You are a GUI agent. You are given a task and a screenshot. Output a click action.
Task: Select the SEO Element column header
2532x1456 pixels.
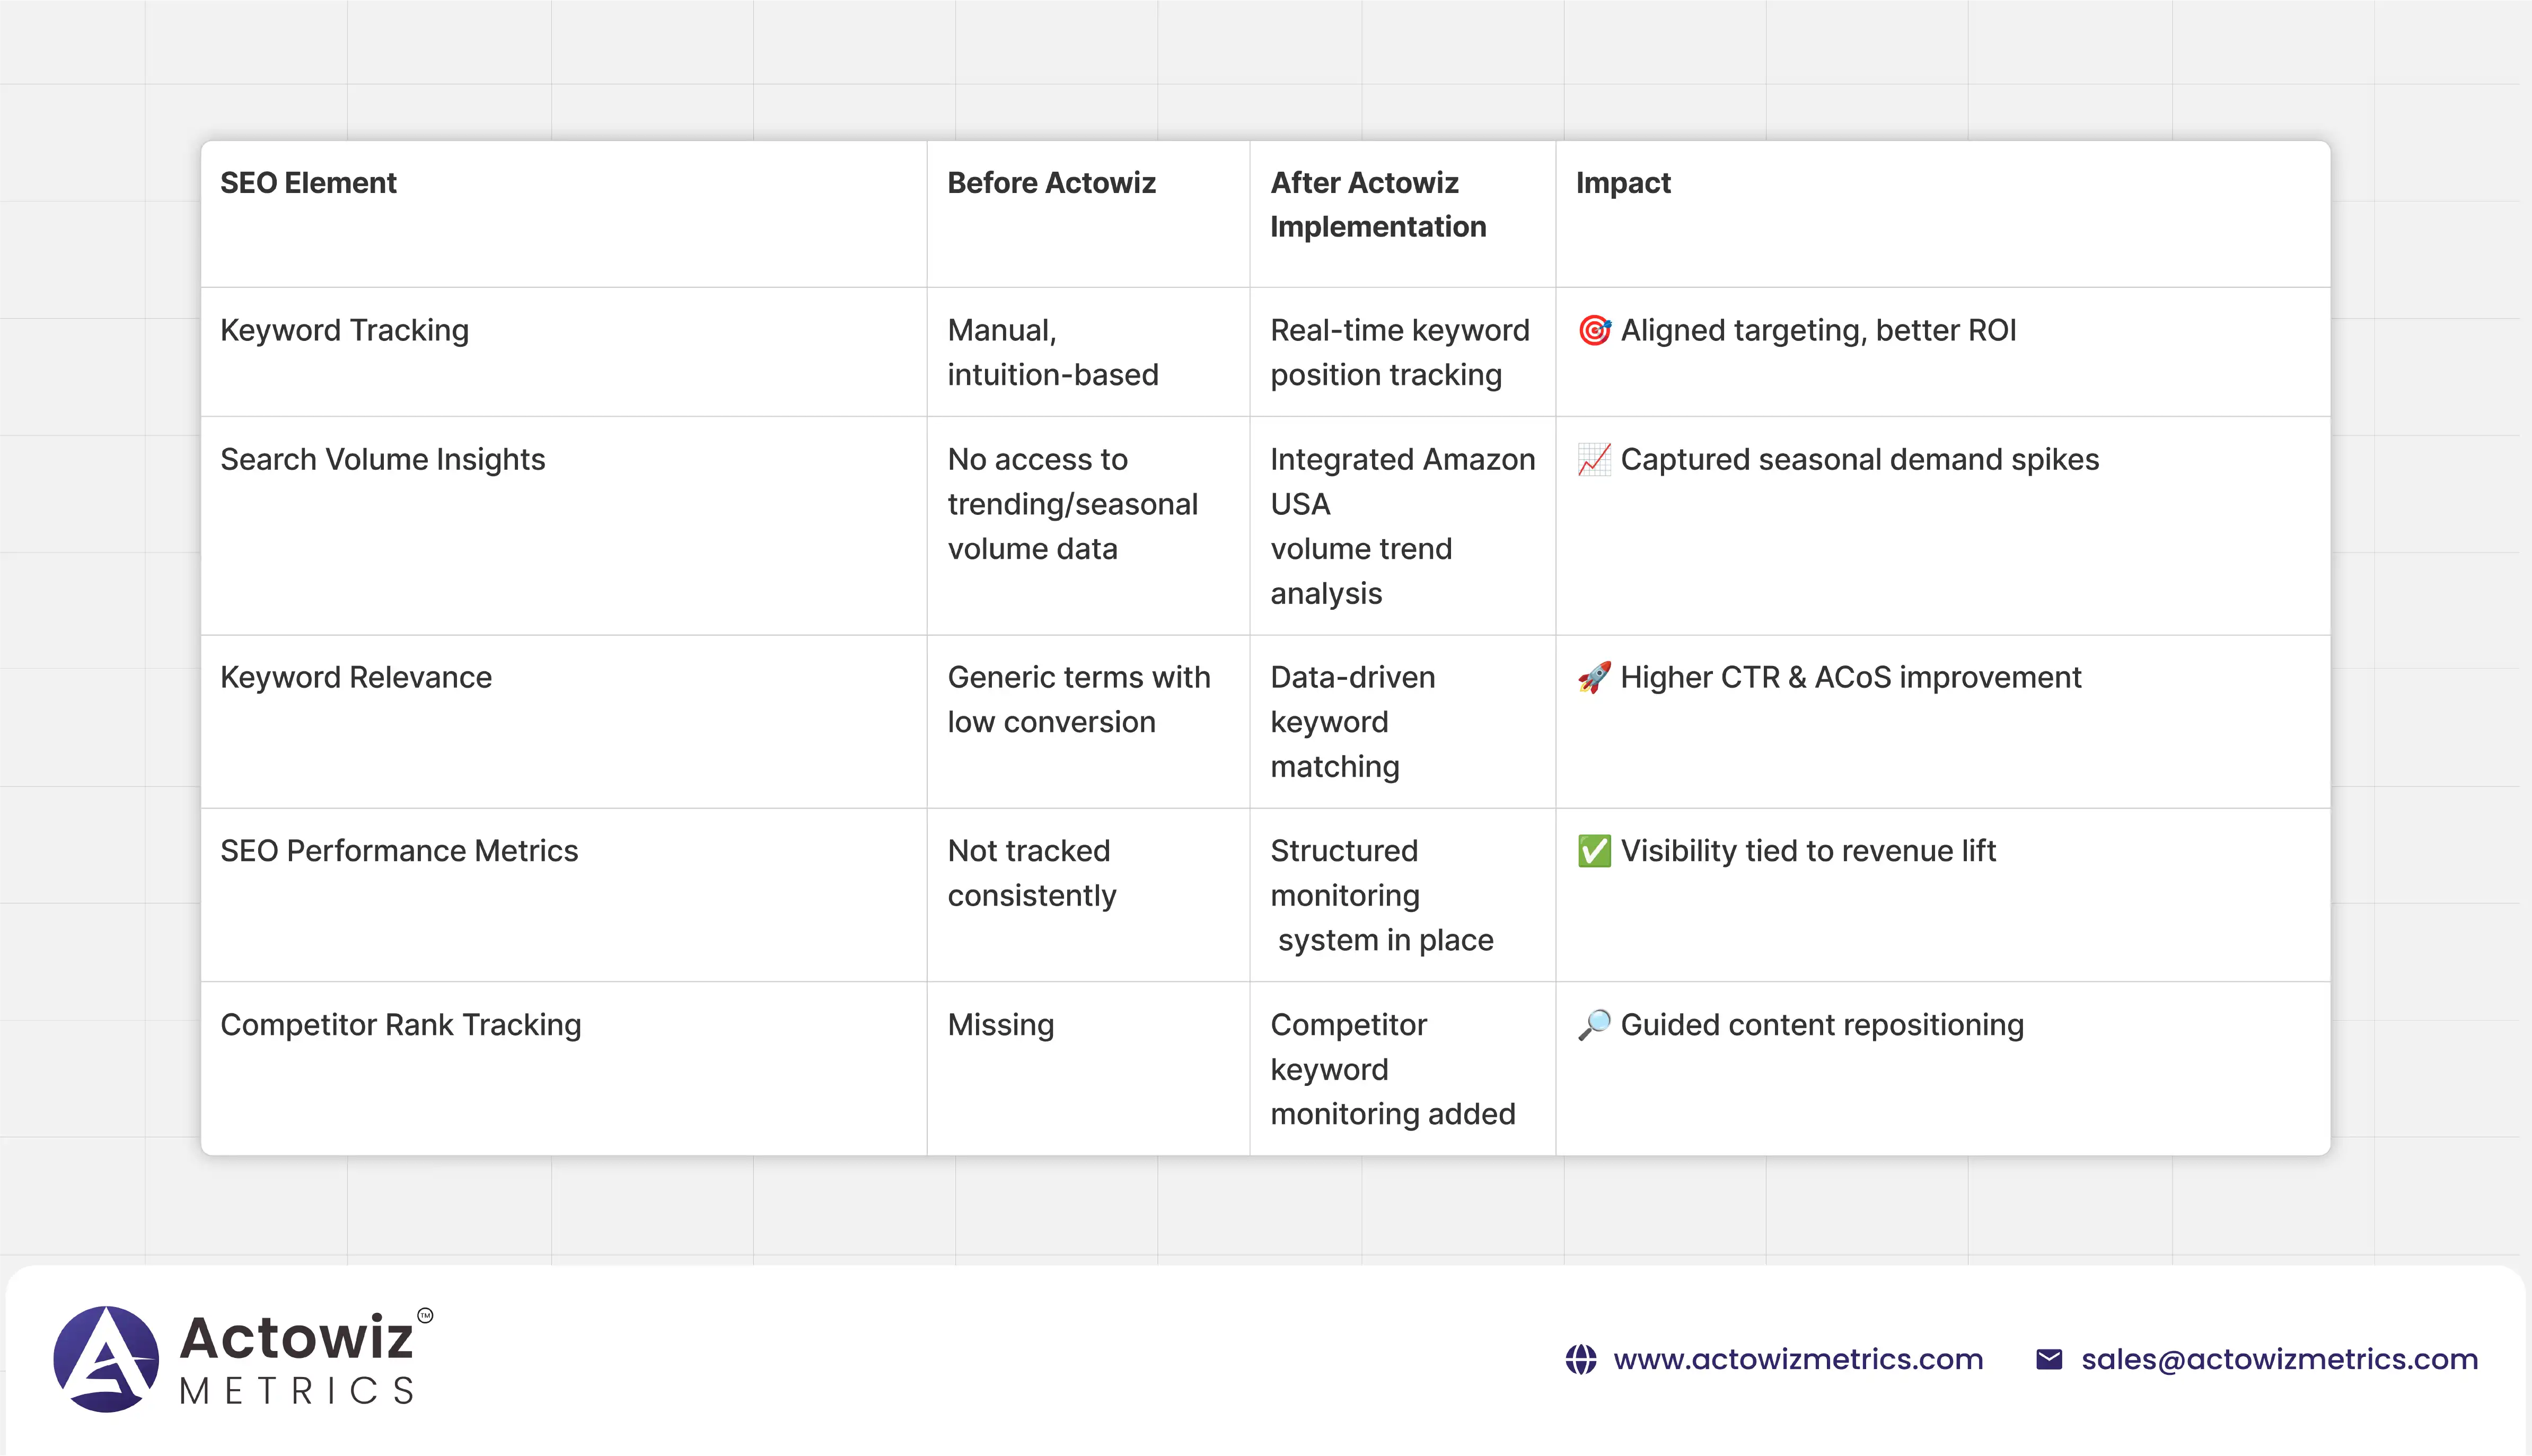308,183
